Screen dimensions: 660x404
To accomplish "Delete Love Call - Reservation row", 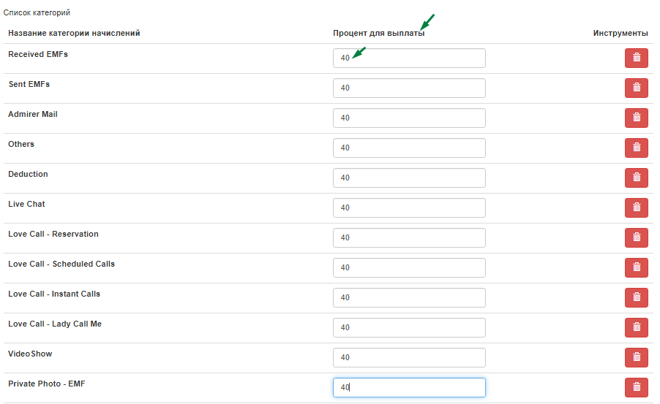I will (x=636, y=237).
